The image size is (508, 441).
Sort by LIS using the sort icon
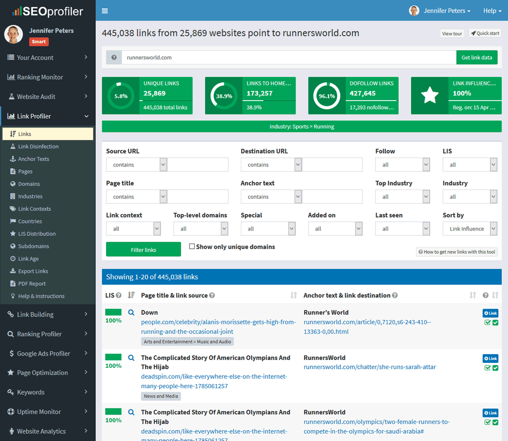pyautogui.click(x=131, y=295)
